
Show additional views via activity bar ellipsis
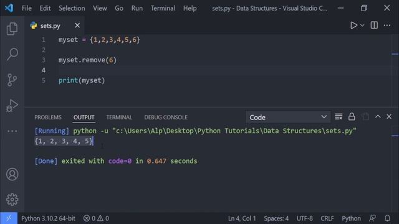(12, 131)
